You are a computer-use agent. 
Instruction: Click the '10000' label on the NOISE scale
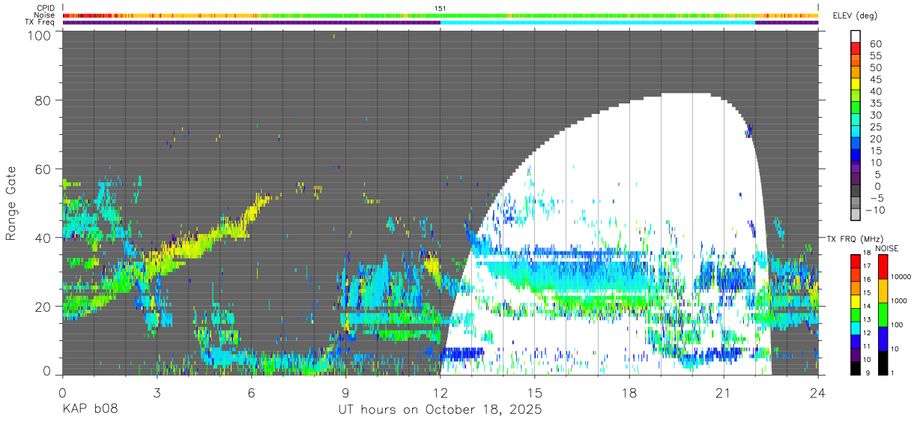click(900, 277)
